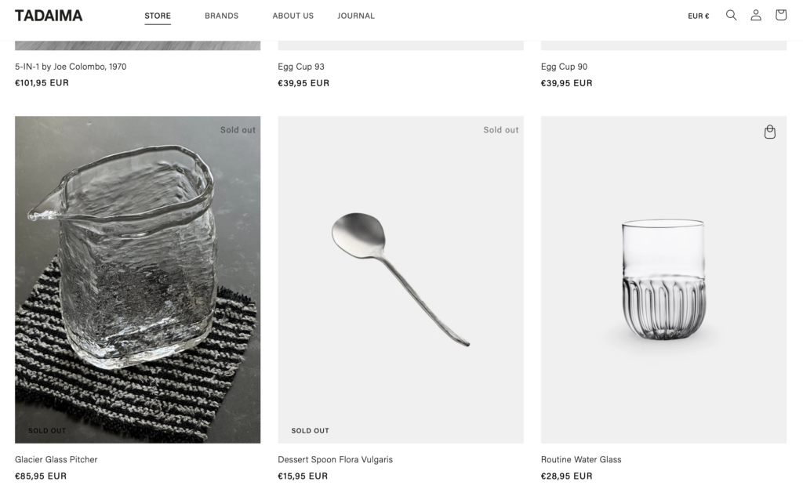
Task: Open the ABOUT US page
Action: click(x=292, y=16)
